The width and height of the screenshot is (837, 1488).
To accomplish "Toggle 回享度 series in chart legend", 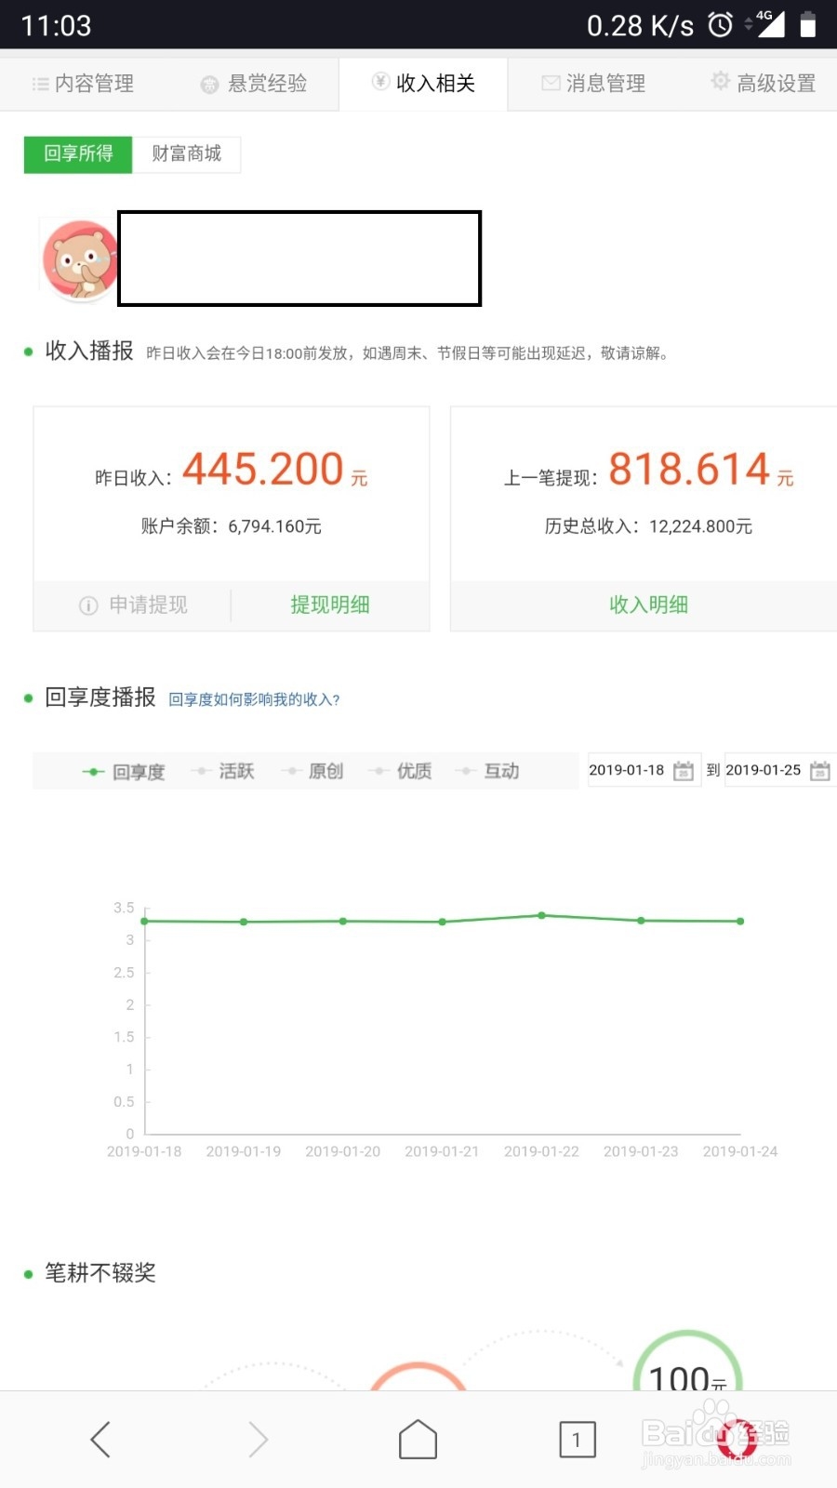I will [x=124, y=772].
